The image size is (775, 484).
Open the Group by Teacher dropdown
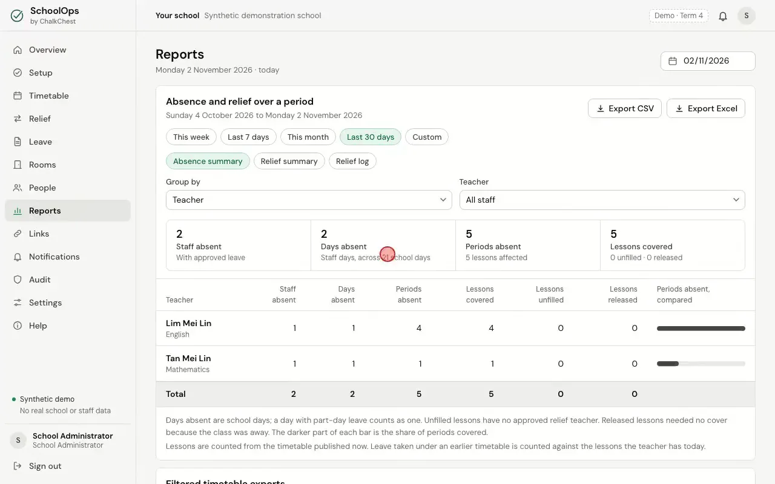click(x=309, y=200)
